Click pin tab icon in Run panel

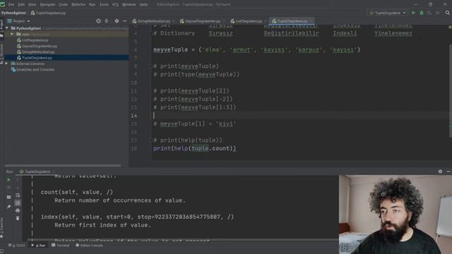click(x=9, y=206)
